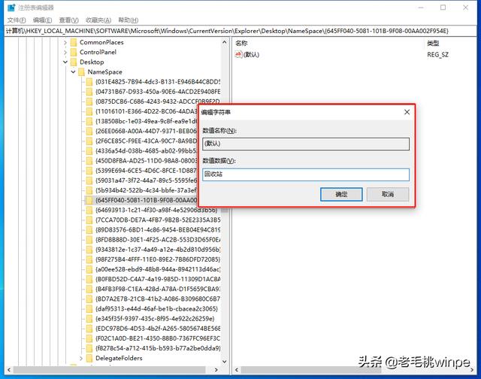Viewport: 481px width, 379px height.
Task: Click tree pane horizontal scroll right arrow
Action: click(x=216, y=370)
